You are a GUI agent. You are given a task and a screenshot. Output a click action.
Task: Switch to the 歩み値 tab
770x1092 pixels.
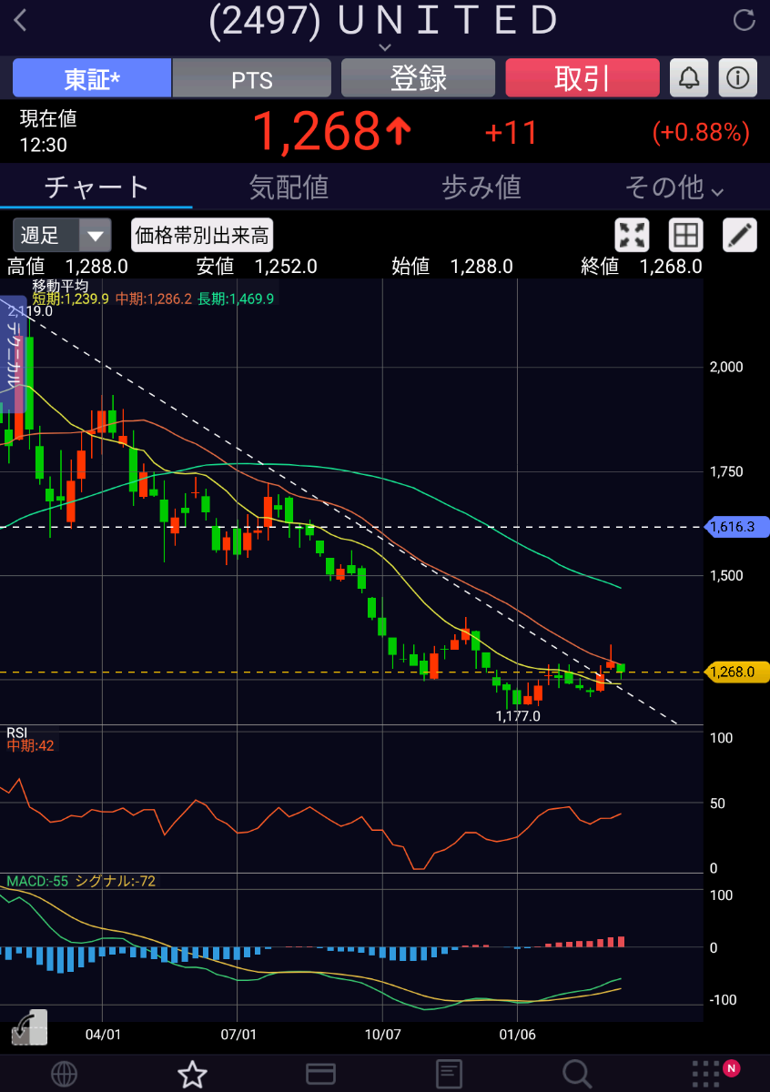[481, 187]
